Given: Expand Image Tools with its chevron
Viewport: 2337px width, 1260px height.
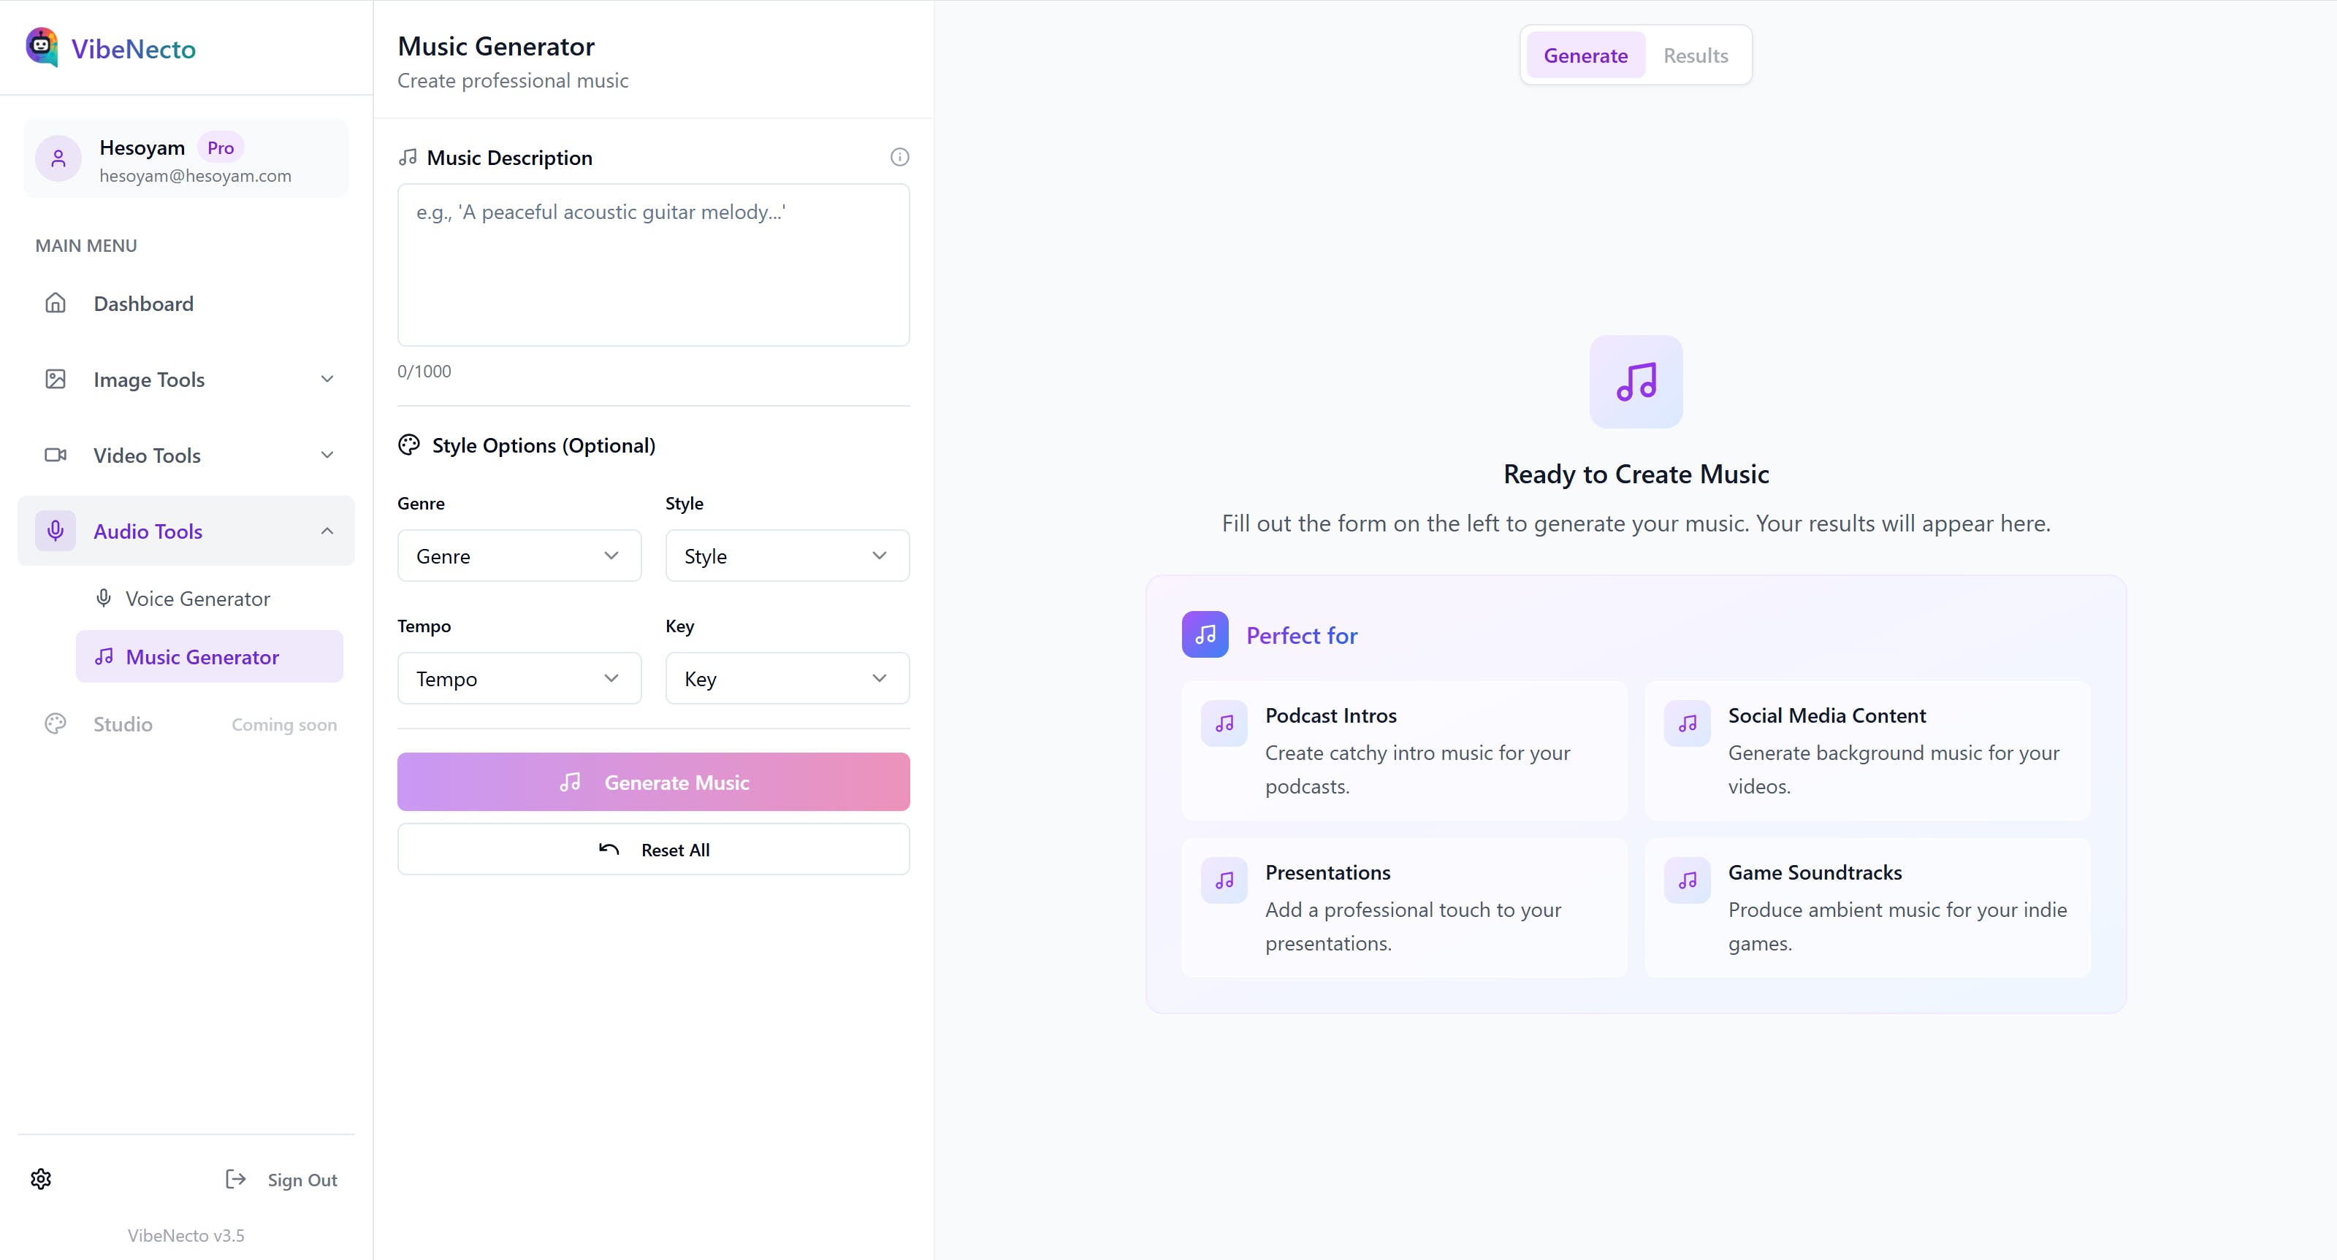Looking at the screenshot, I should tap(327, 379).
